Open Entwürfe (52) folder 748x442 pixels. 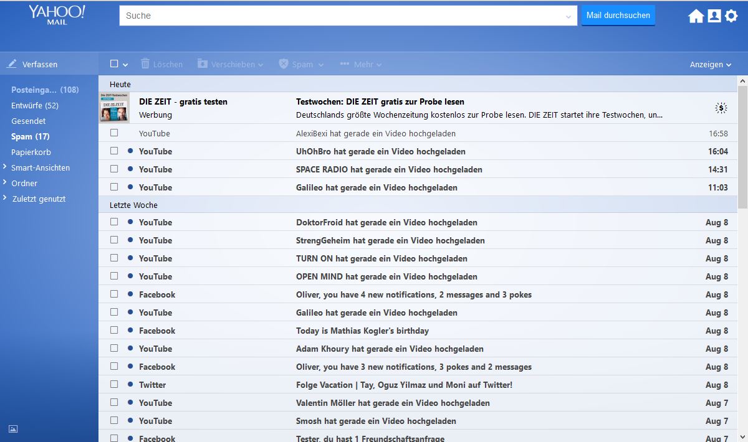tap(35, 105)
